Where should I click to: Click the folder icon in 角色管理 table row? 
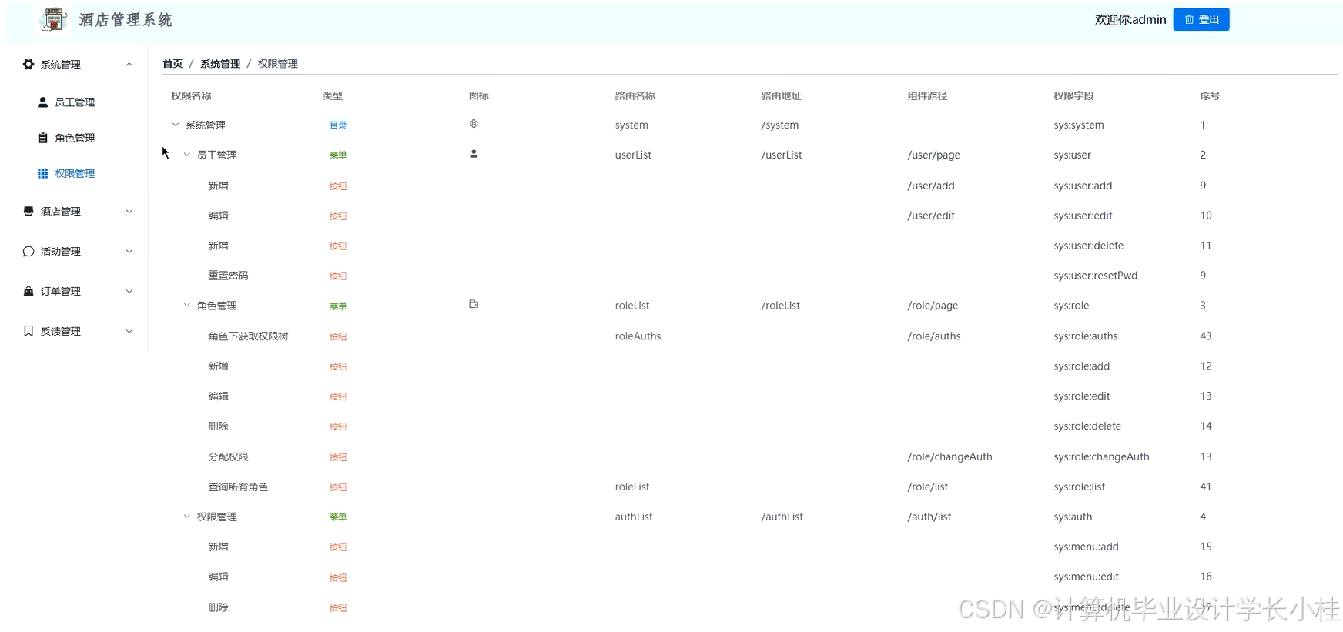pos(474,304)
